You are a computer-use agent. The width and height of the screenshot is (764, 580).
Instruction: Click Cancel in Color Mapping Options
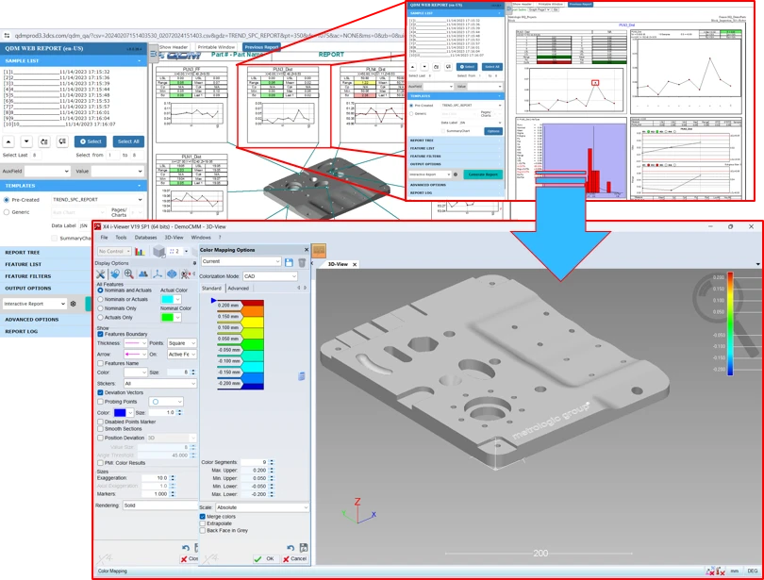coord(295,558)
